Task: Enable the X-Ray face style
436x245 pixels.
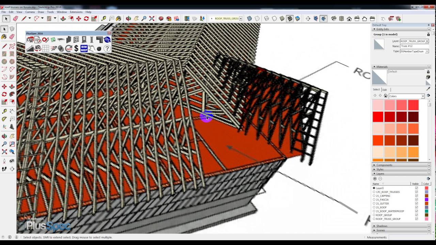Action: tap(249, 19)
